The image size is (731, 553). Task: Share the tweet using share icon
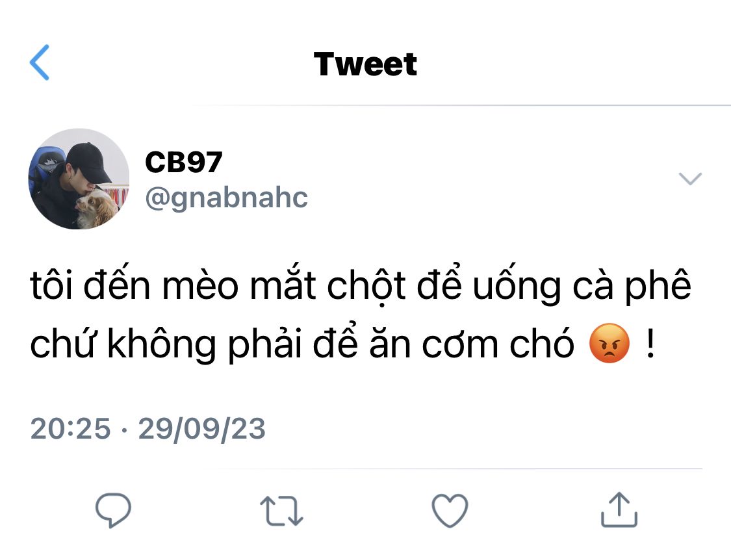pos(619,509)
